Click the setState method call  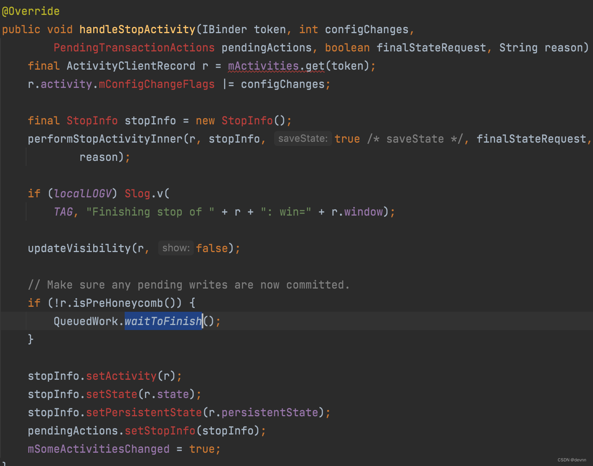(x=111, y=394)
